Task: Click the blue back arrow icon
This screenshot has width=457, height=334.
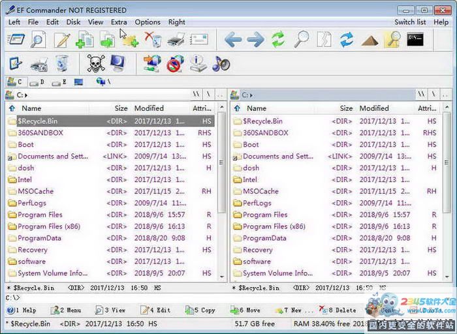Action: 233,40
